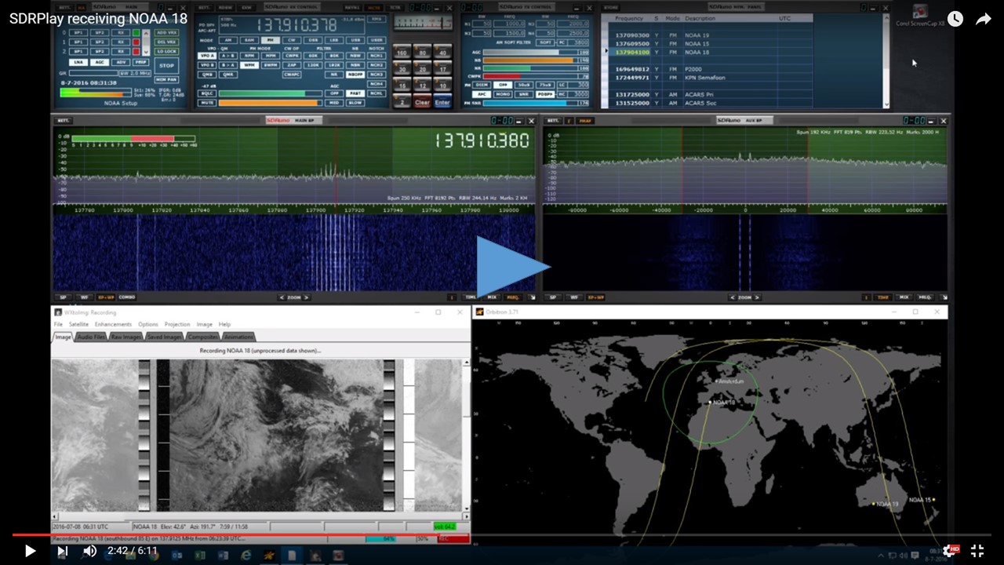Switch to the Animations tab in WXtoImg
The width and height of the screenshot is (1004, 565).
pos(238,337)
